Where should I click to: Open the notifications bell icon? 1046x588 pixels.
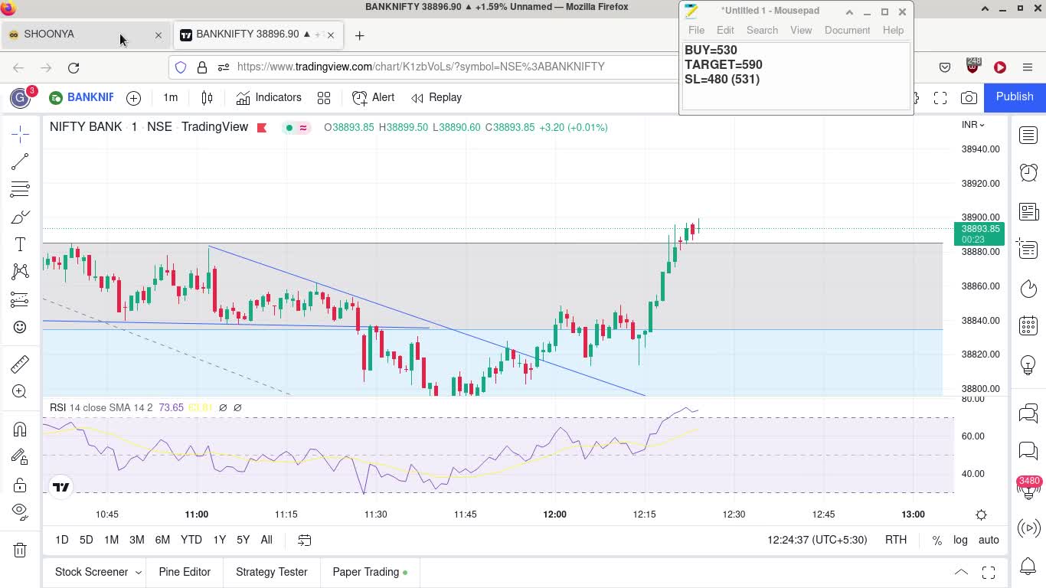pos(1028,567)
